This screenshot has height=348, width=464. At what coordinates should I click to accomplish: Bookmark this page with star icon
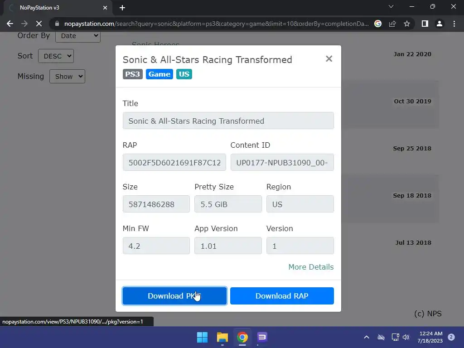[407, 24]
